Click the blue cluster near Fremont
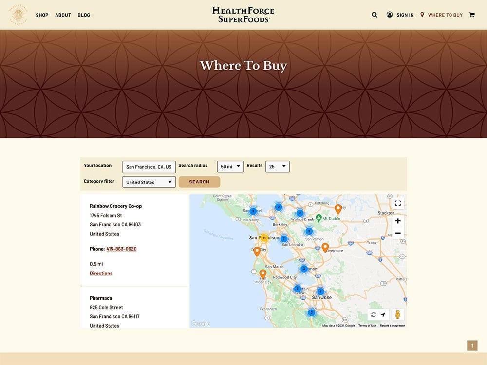Image resolution: width=487 pixels, height=365 pixels. pyautogui.click(x=304, y=269)
